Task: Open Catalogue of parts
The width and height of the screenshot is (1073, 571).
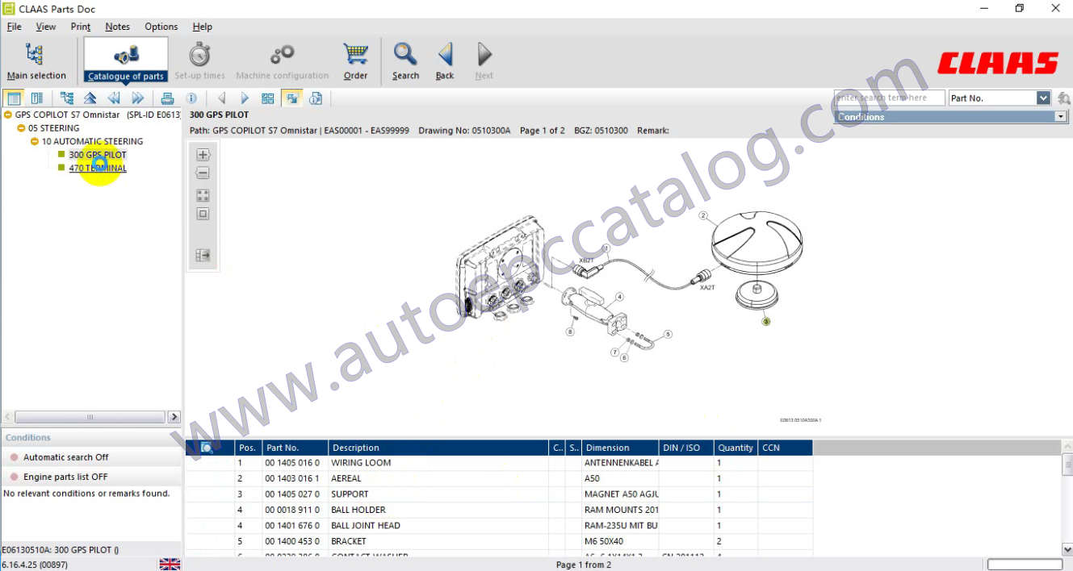Action: [x=126, y=61]
